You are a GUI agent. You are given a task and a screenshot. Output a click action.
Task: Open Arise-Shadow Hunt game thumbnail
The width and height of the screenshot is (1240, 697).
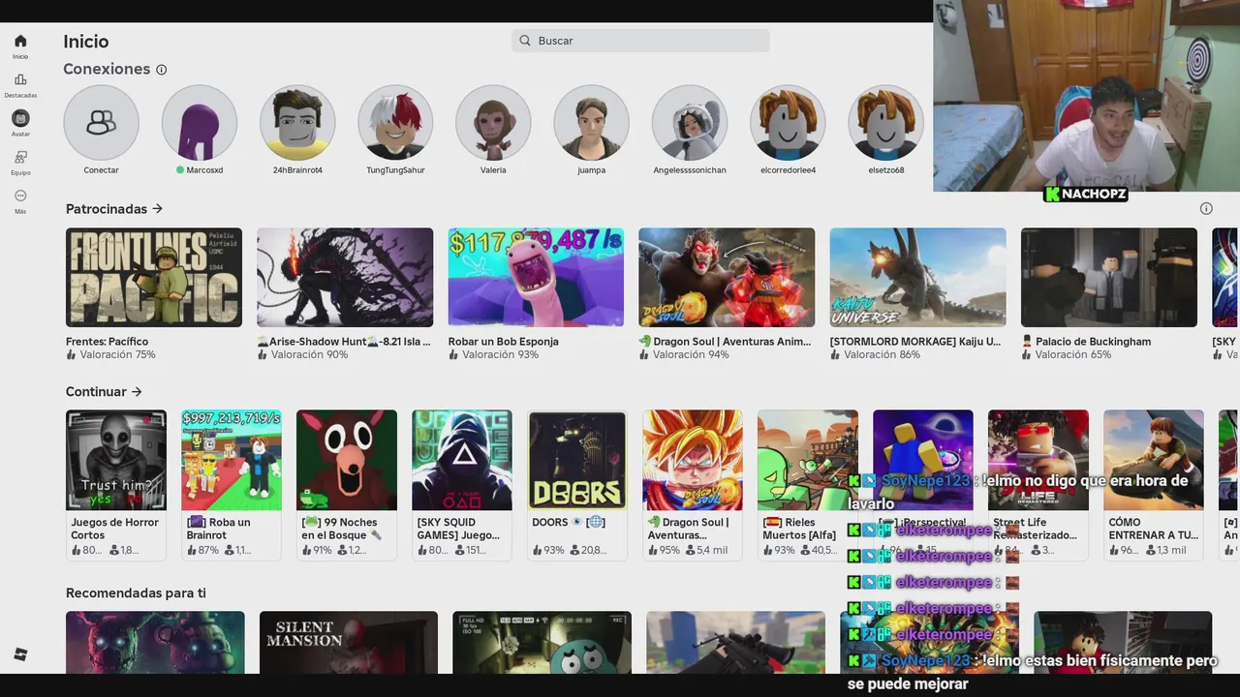click(x=345, y=278)
